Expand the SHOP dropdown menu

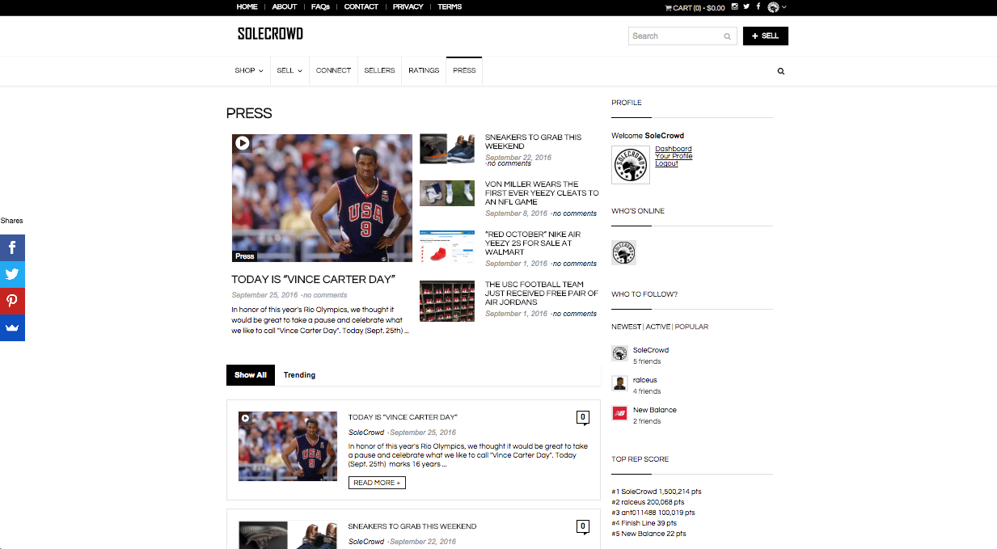(249, 70)
